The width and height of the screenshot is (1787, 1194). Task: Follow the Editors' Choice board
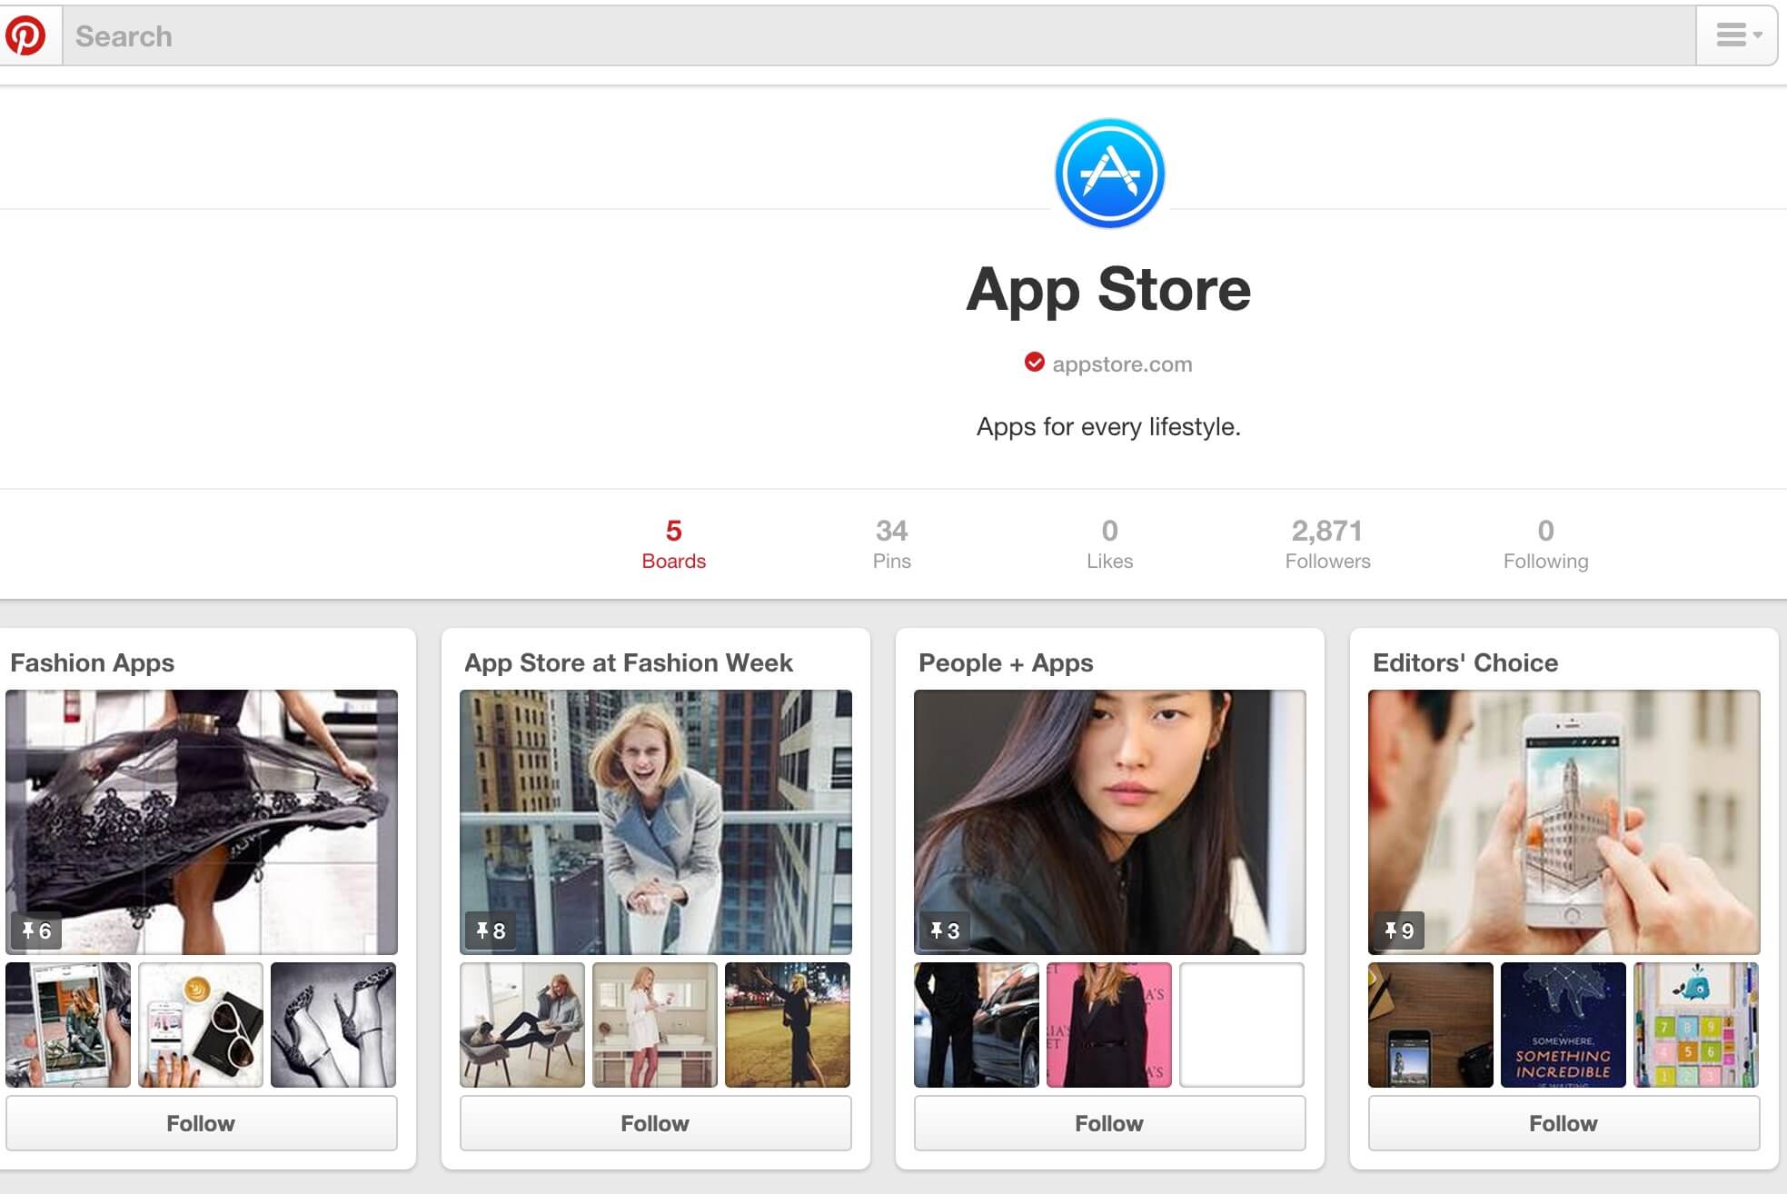(x=1563, y=1123)
